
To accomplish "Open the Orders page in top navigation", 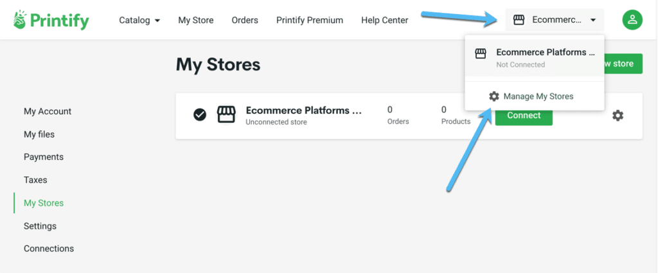I will (x=245, y=20).
